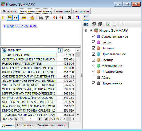Toggle the Числительное checkbox

93,72
